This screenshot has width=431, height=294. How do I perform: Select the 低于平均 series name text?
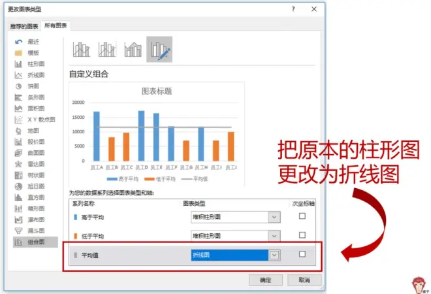pos(93,237)
